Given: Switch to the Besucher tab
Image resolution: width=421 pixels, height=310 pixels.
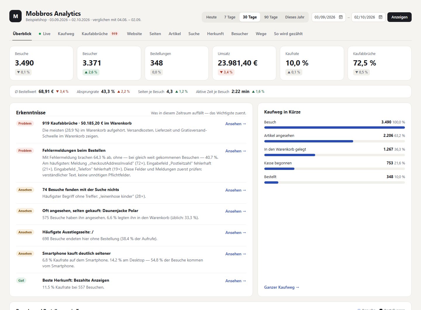Looking at the screenshot, I should (x=240, y=34).
